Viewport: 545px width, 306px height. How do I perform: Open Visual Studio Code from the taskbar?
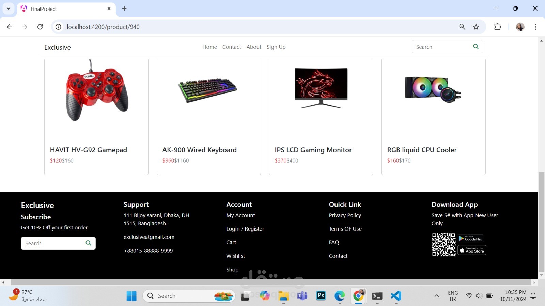coord(396,296)
